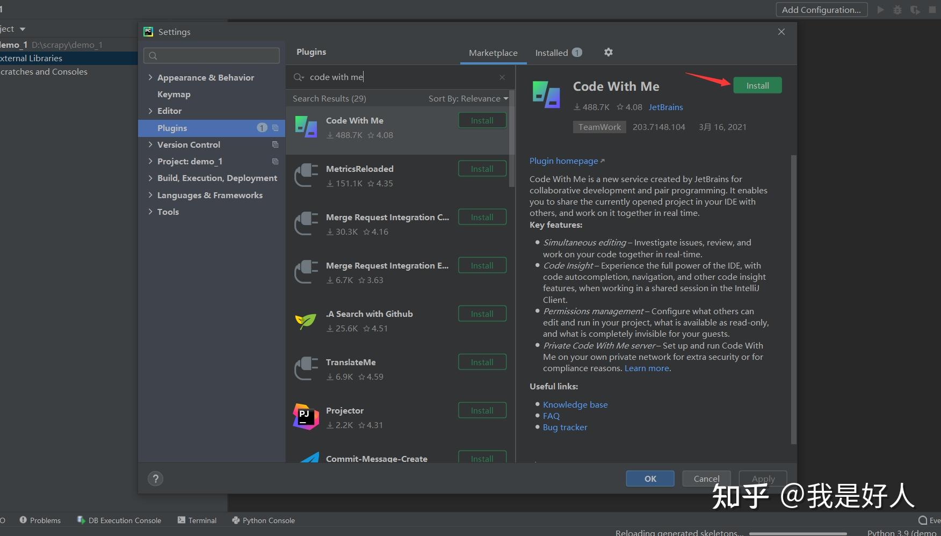Click the help question mark icon
This screenshot has height=536, width=941.
(x=156, y=479)
